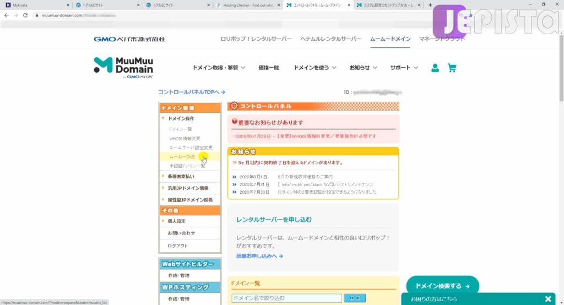
Task: Click ログアウト in the sidebar
Action: coord(177,246)
